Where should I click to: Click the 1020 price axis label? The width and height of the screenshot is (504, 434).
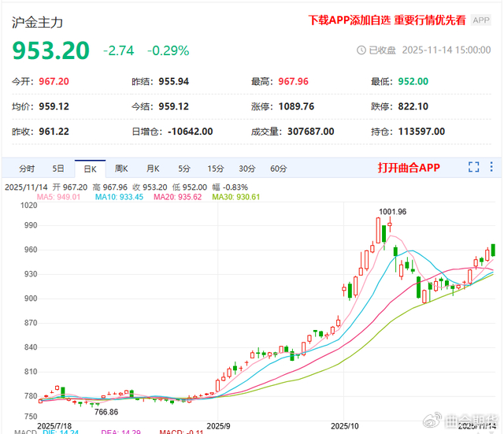(x=29, y=205)
